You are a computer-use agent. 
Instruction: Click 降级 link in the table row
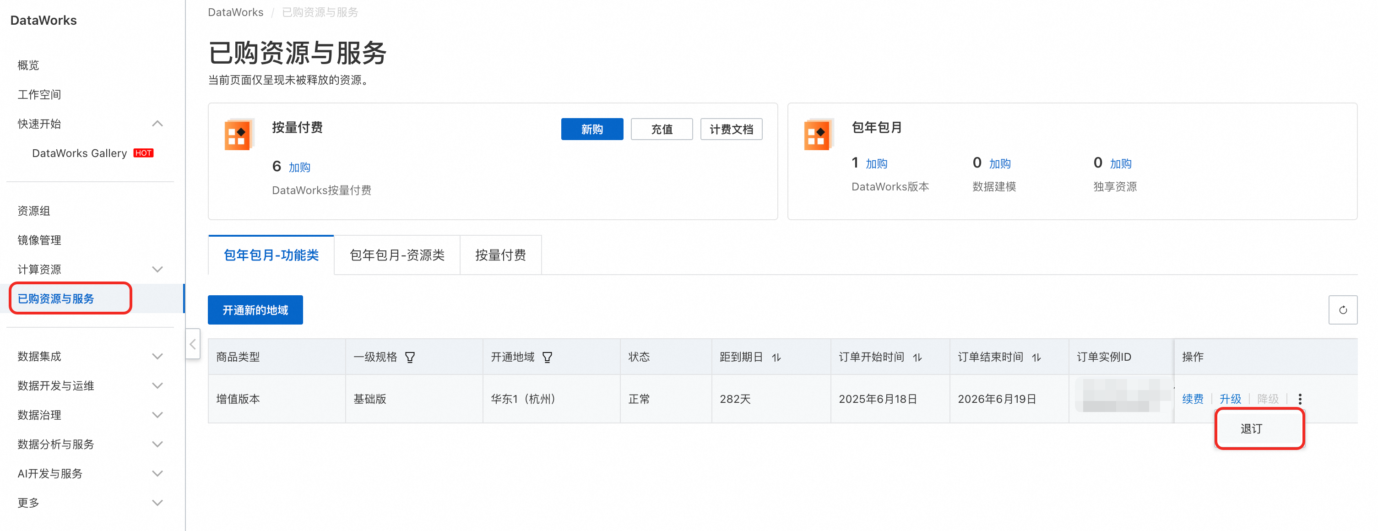[1268, 399]
